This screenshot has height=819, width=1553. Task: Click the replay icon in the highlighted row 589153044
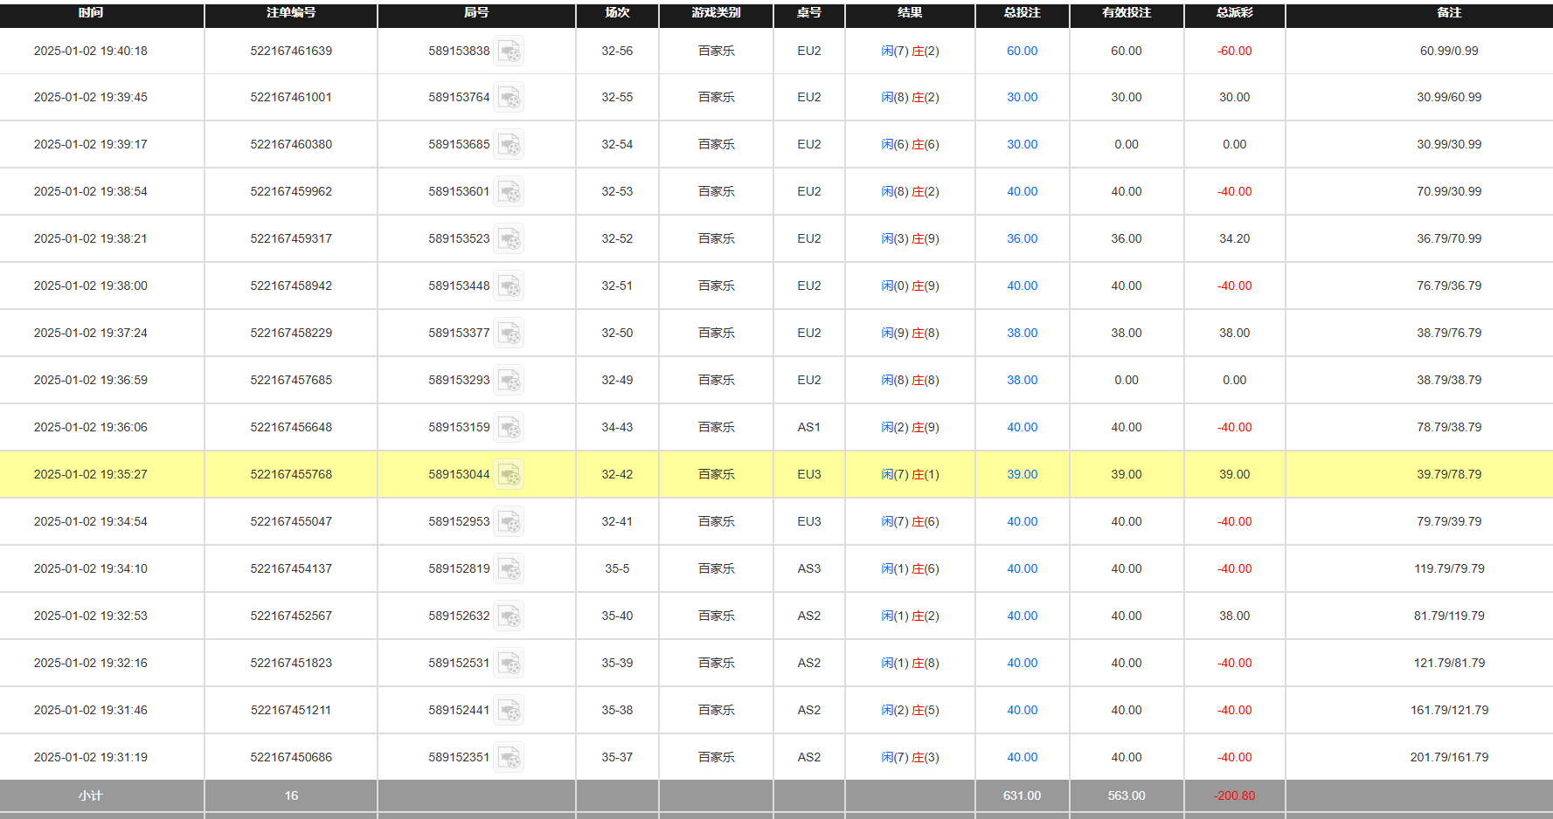click(x=510, y=474)
